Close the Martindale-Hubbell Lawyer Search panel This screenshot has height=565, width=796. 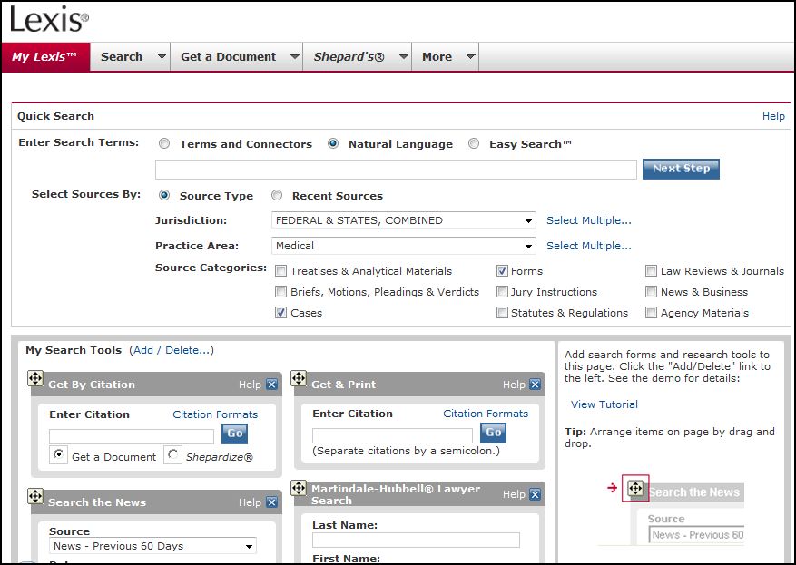coord(535,494)
